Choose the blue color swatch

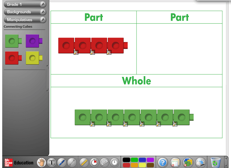(142, 160)
